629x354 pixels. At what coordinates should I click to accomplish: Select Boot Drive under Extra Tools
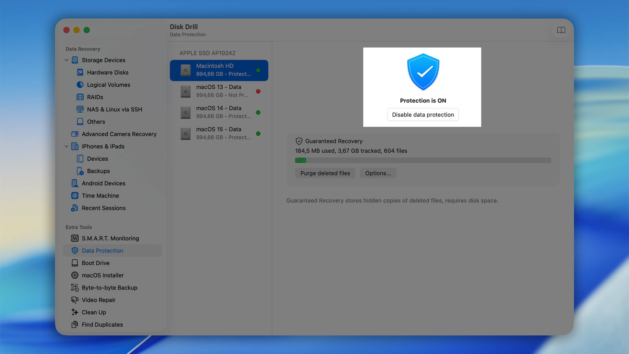(x=113, y=263)
